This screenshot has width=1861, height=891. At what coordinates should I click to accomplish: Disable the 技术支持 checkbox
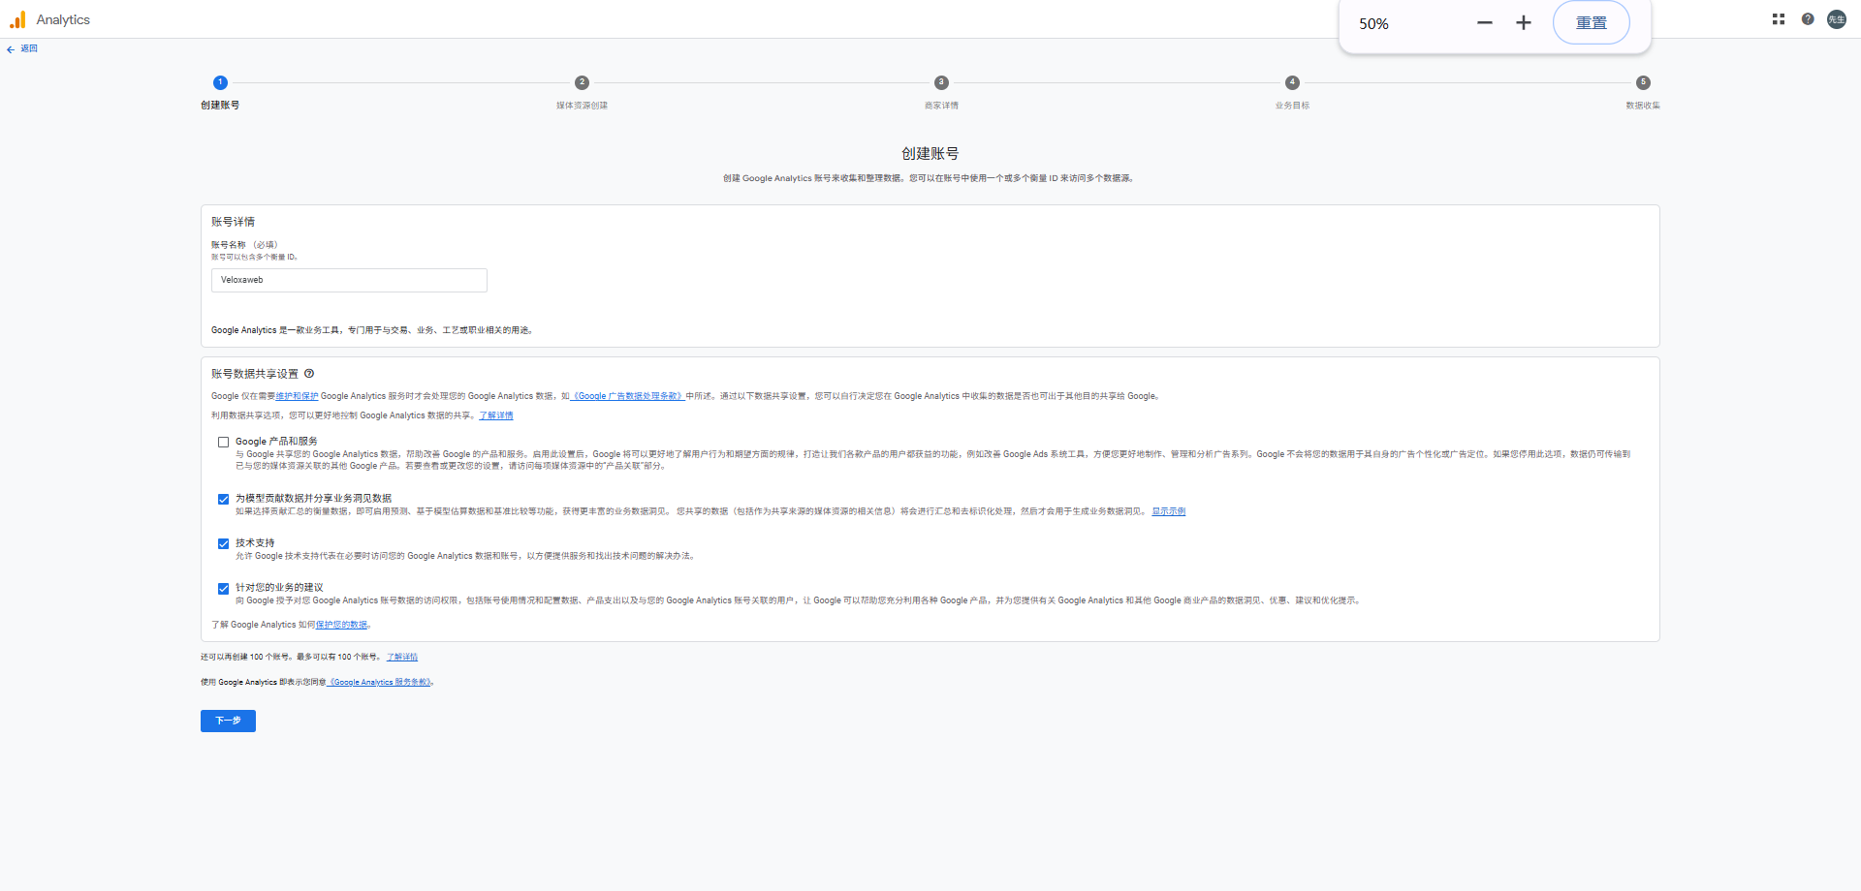[x=223, y=543]
